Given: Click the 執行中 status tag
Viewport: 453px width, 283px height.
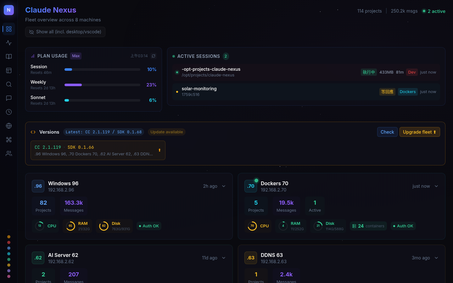Looking at the screenshot, I should (x=369, y=72).
